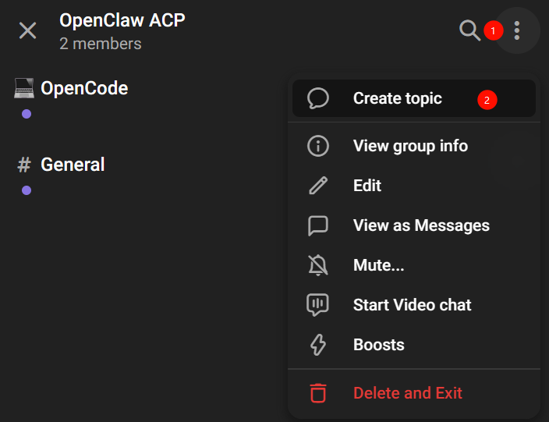Choose Delete and Exit in the menu
The width and height of the screenshot is (549, 422).
click(x=407, y=393)
